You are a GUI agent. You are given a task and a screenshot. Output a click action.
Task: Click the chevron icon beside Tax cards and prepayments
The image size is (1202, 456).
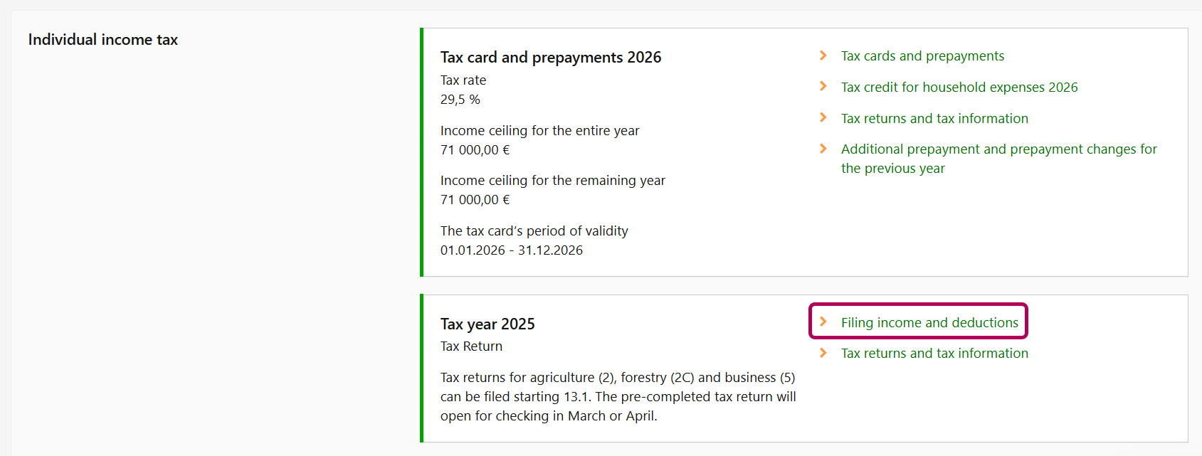tap(823, 55)
